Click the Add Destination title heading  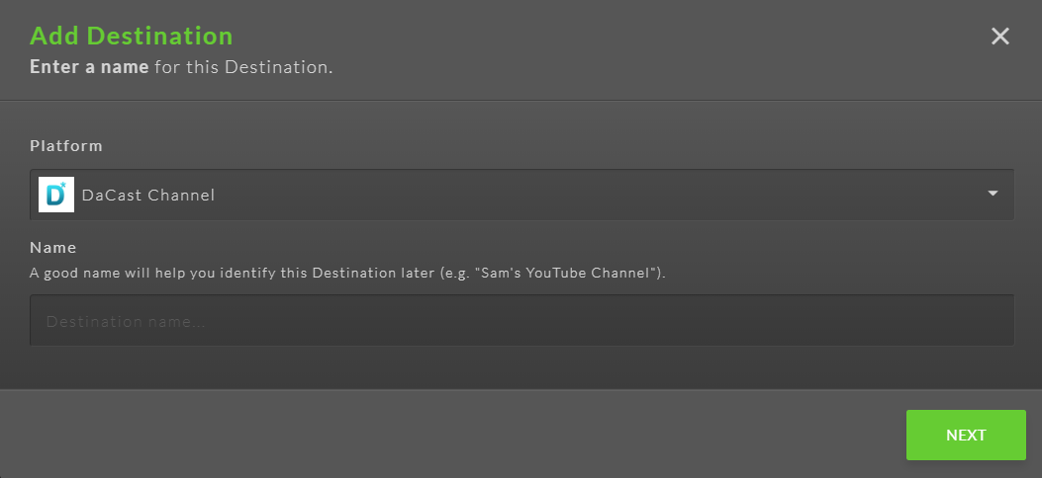point(132,36)
